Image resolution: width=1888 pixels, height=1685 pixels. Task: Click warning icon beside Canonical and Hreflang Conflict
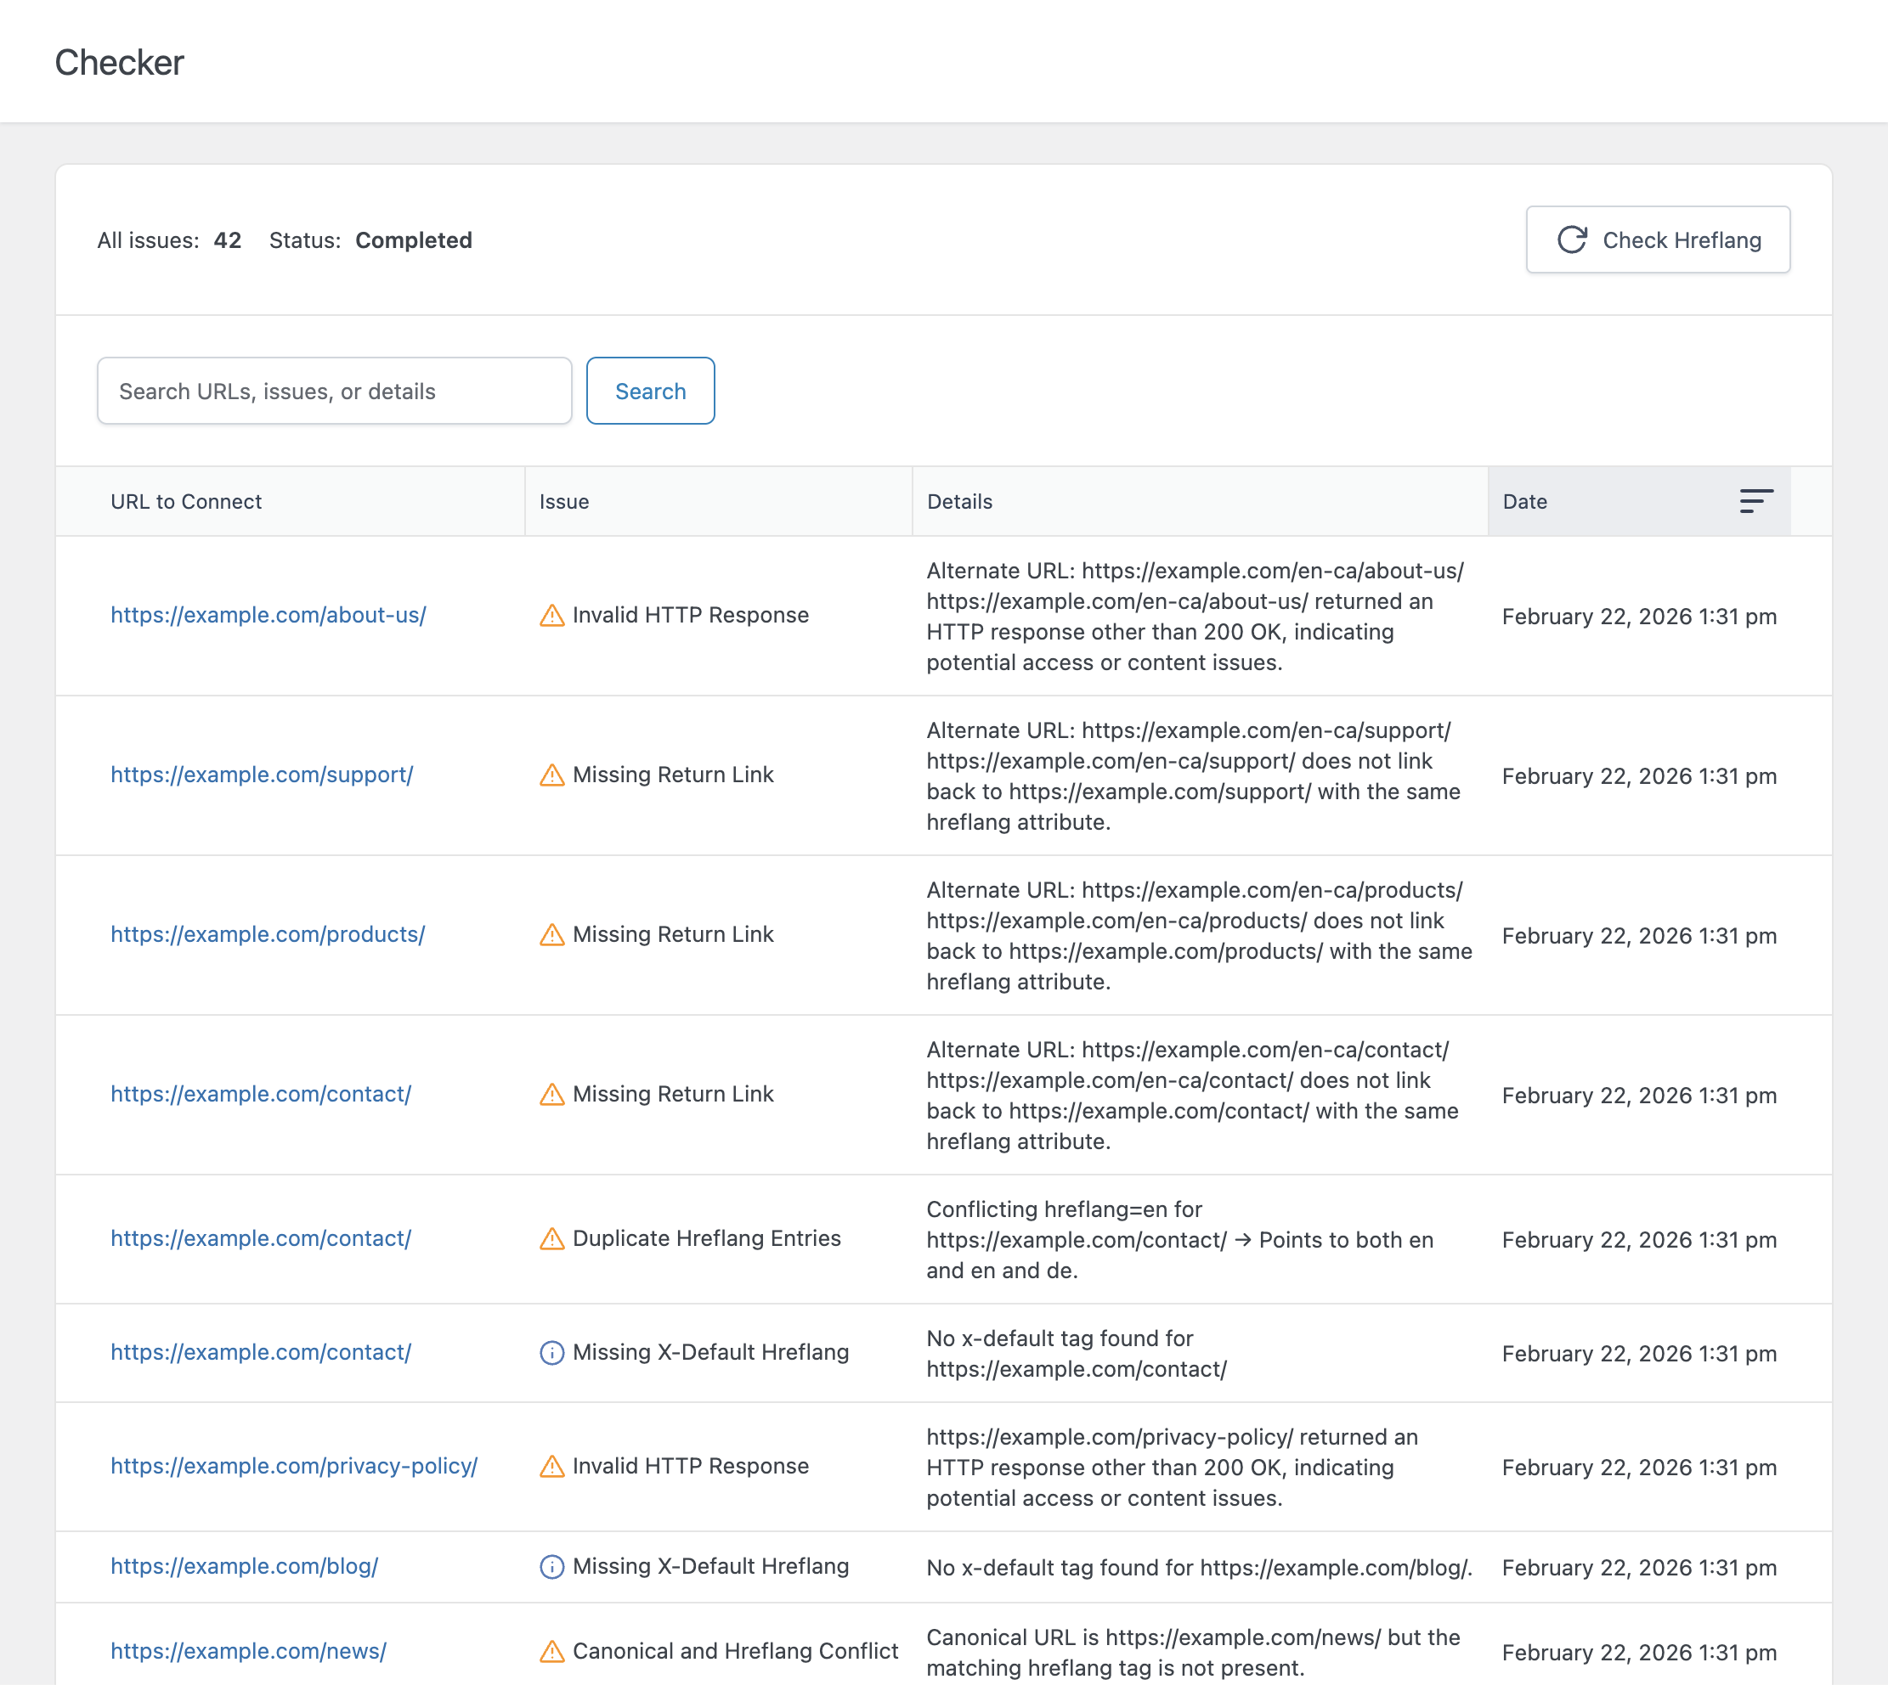552,1652
